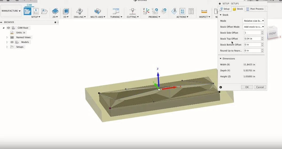Viewport: 282px width, 149px height.
Task: Choose the Multi-Axis Swarf icon
Action: [98, 11]
